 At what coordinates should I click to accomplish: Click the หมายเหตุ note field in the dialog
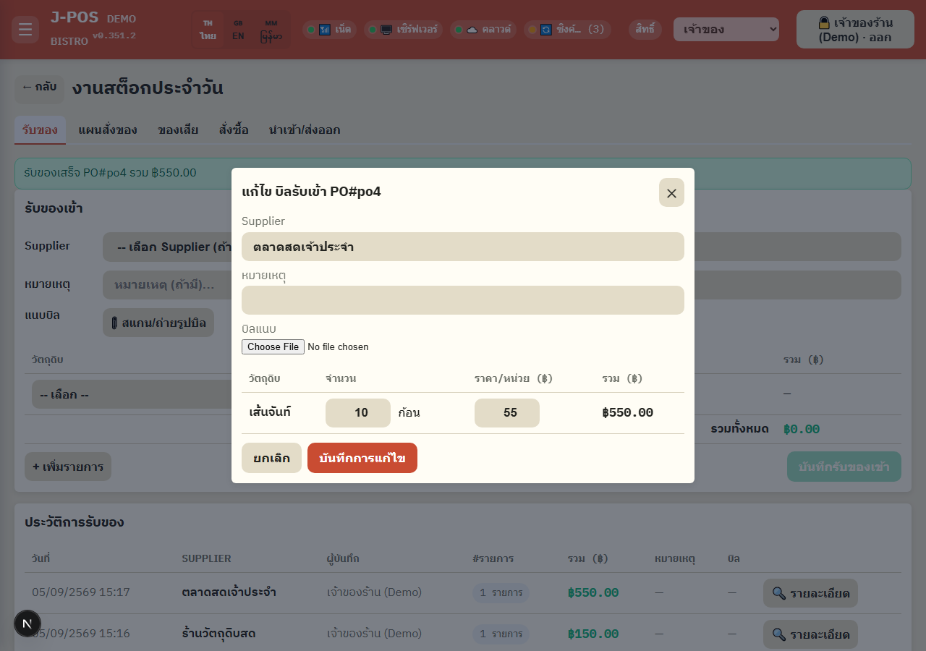463,300
